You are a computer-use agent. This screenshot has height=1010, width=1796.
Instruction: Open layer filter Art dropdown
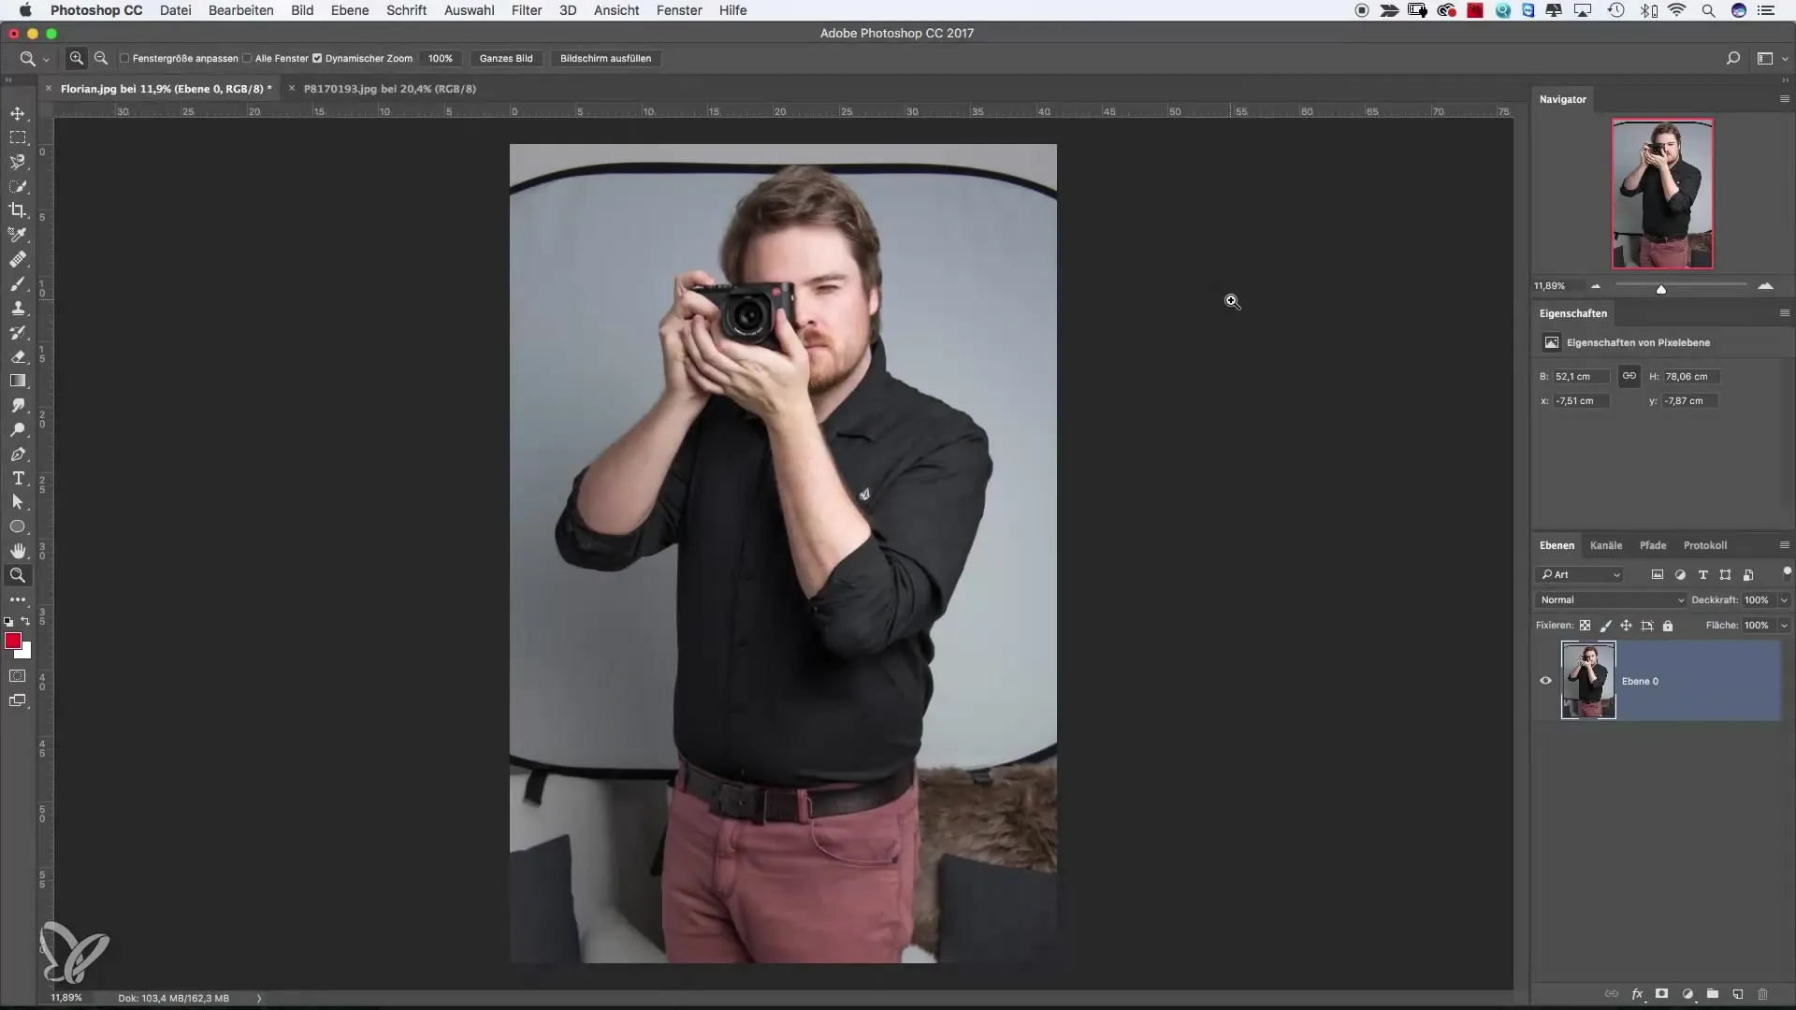1579,575
